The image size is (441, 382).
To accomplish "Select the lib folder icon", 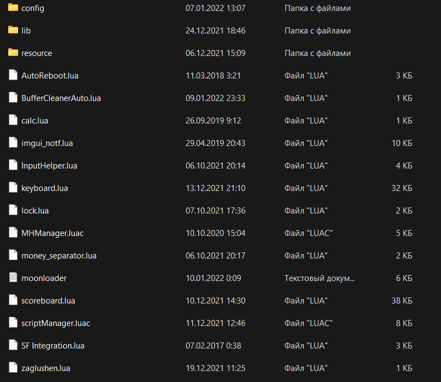I will coord(13,30).
